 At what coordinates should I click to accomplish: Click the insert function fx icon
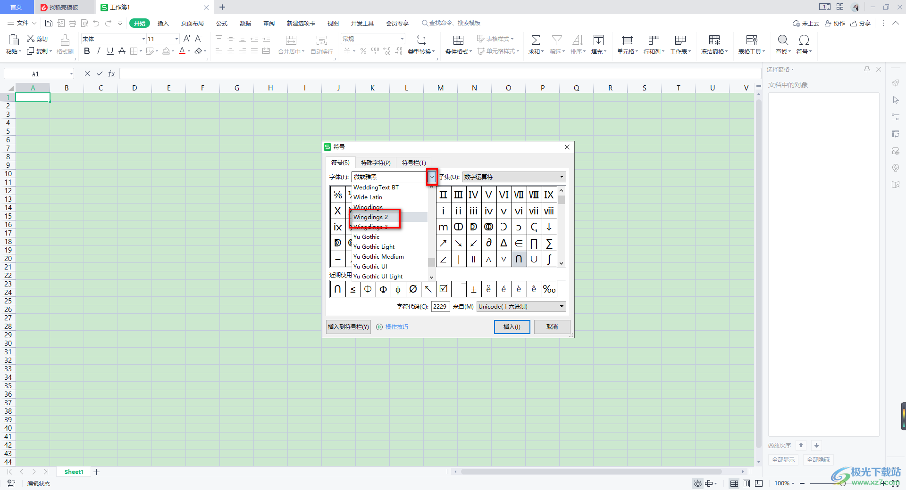(x=112, y=73)
